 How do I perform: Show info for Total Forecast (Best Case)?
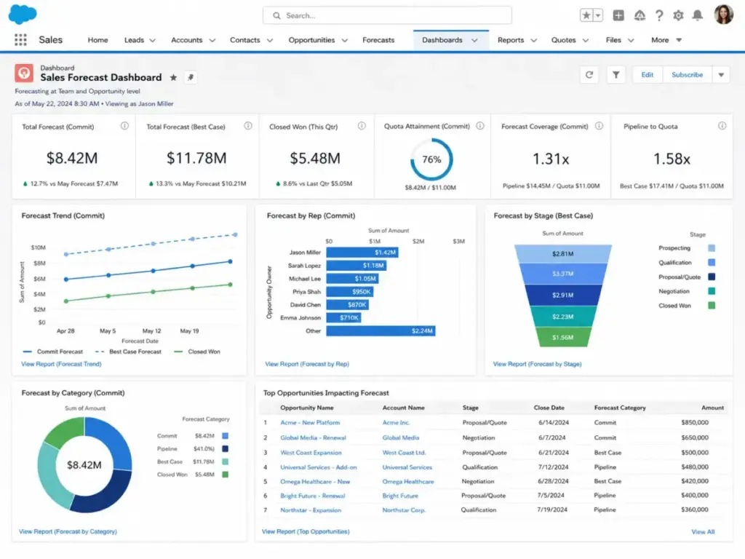(248, 126)
